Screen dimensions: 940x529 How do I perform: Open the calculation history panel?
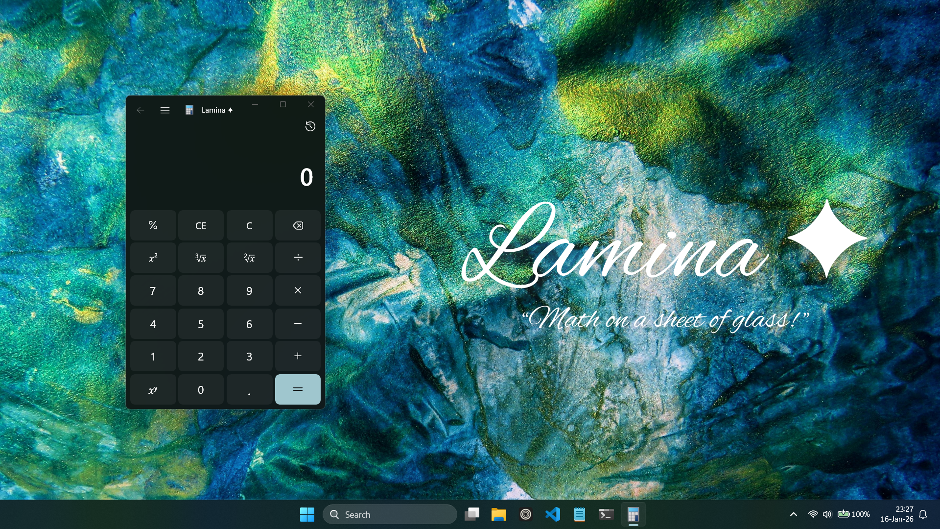coord(310,126)
